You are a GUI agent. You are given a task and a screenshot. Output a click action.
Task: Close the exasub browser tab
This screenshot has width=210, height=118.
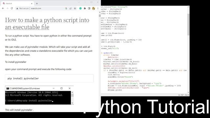click(32, 4)
